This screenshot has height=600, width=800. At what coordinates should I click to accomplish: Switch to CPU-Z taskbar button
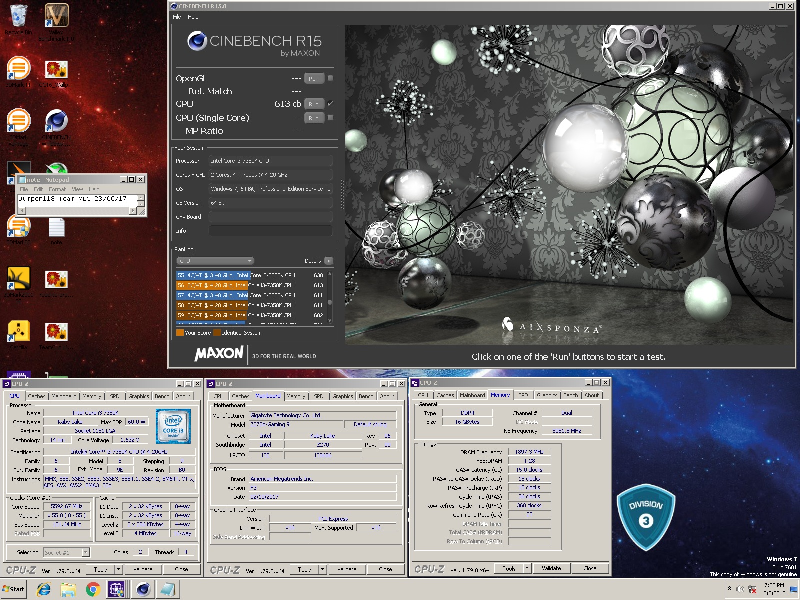117,589
